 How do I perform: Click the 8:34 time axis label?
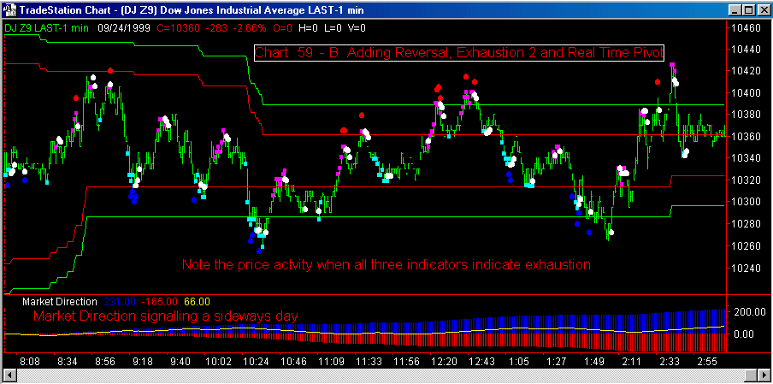[68, 361]
